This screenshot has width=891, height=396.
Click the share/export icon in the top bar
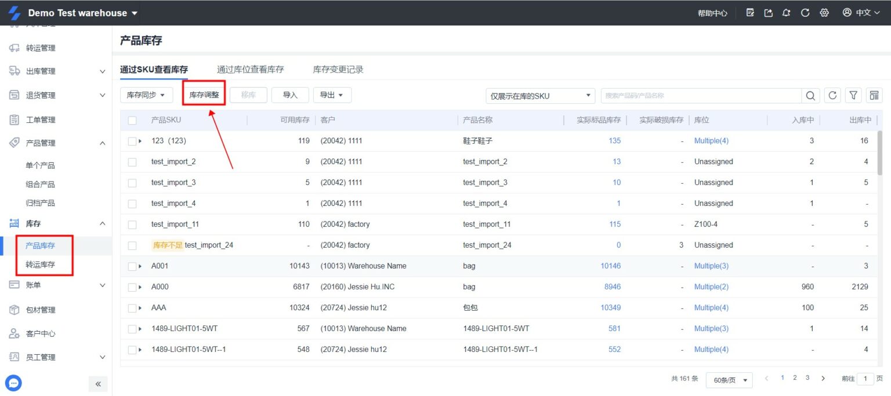point(767,12)
